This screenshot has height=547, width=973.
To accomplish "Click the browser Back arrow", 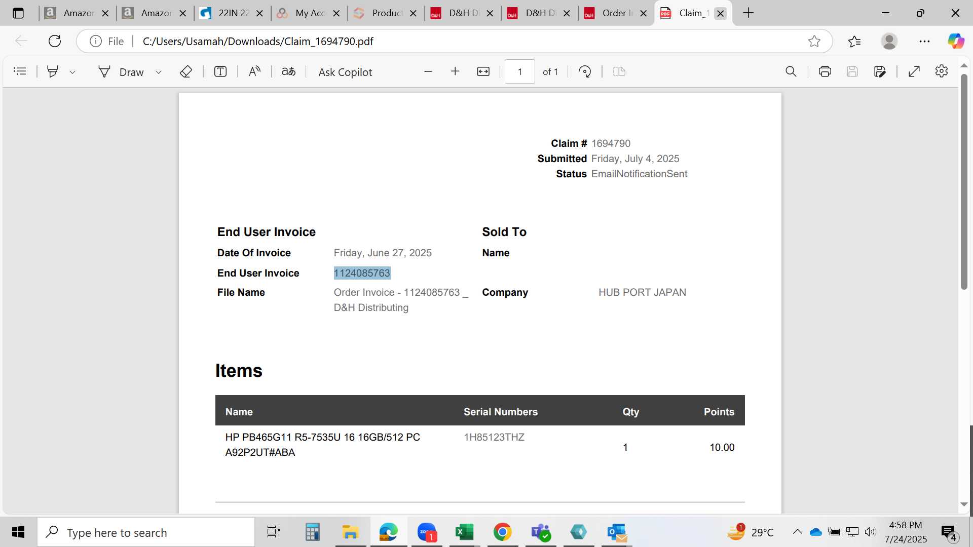I will click(x=21, y=41).
